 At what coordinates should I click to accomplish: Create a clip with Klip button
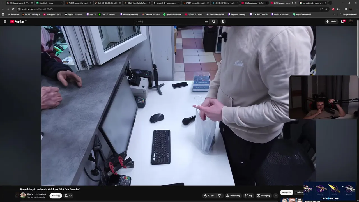pyautogui.click(x=248, y=196)
